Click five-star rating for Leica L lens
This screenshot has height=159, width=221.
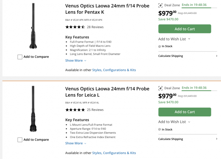pos(75,110)
